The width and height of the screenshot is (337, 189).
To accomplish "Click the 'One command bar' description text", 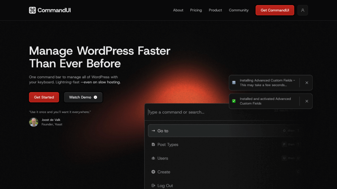I will (75, 79).
